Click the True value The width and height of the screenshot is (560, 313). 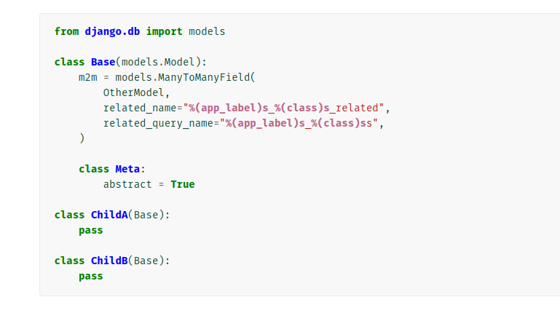tap(183, 184)
